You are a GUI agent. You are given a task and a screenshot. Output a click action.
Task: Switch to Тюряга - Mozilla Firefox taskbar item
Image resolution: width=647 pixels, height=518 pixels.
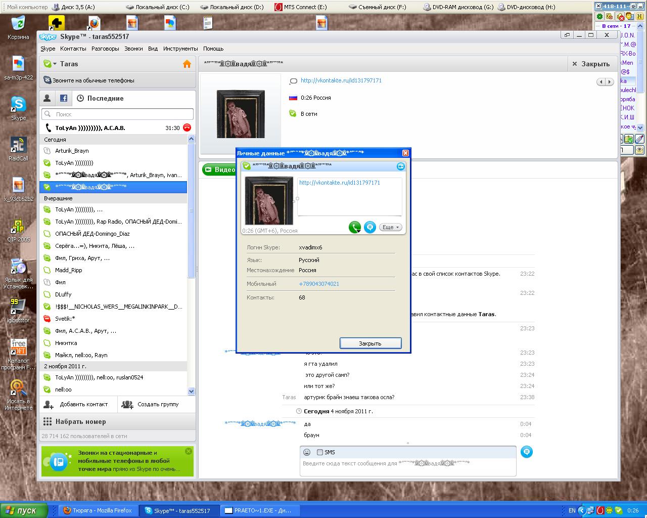click(98, 510)
